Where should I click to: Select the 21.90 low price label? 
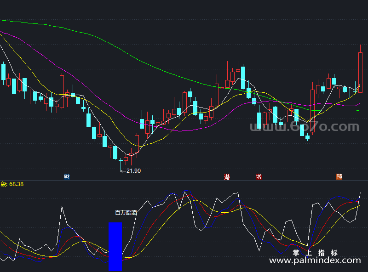133,171
